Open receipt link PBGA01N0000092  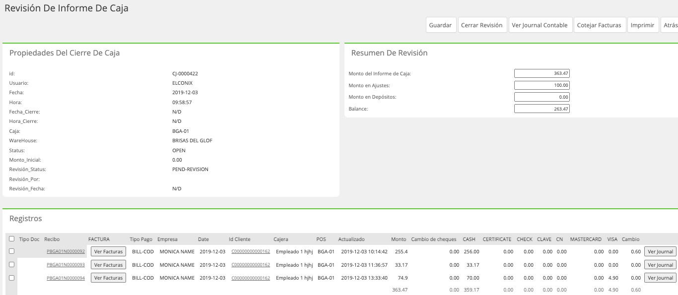66,251
